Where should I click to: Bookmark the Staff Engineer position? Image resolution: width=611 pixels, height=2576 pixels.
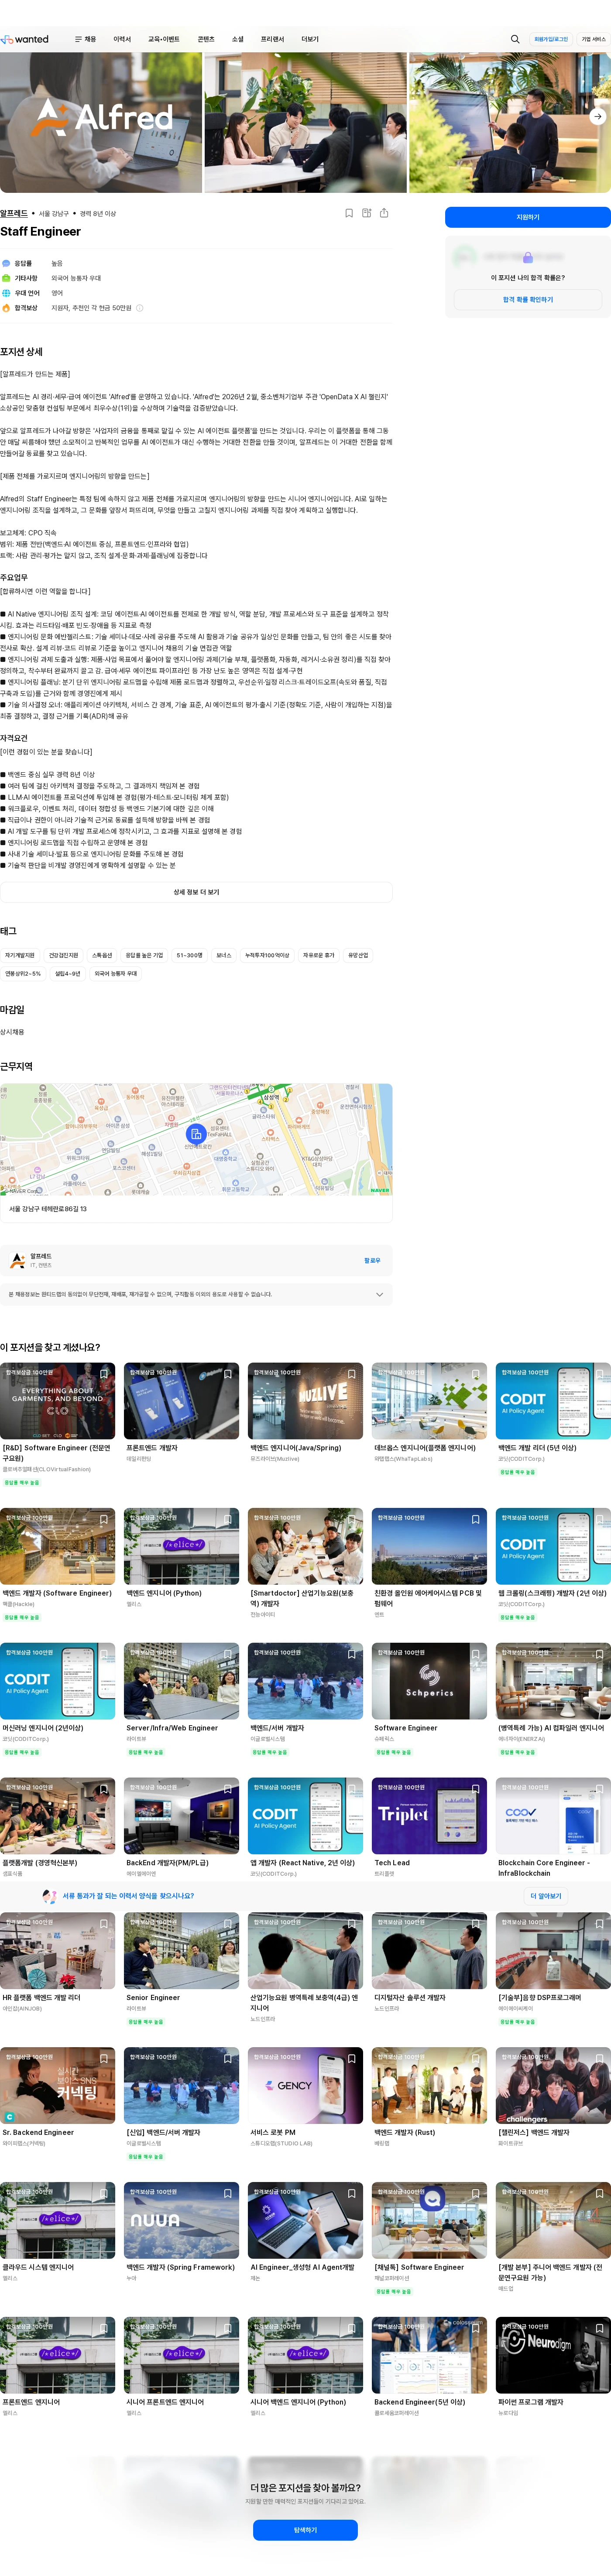[x=349, y=213]
